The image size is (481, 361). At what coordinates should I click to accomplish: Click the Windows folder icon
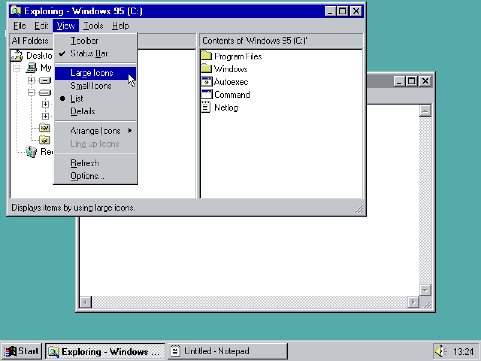pos(207,68)
